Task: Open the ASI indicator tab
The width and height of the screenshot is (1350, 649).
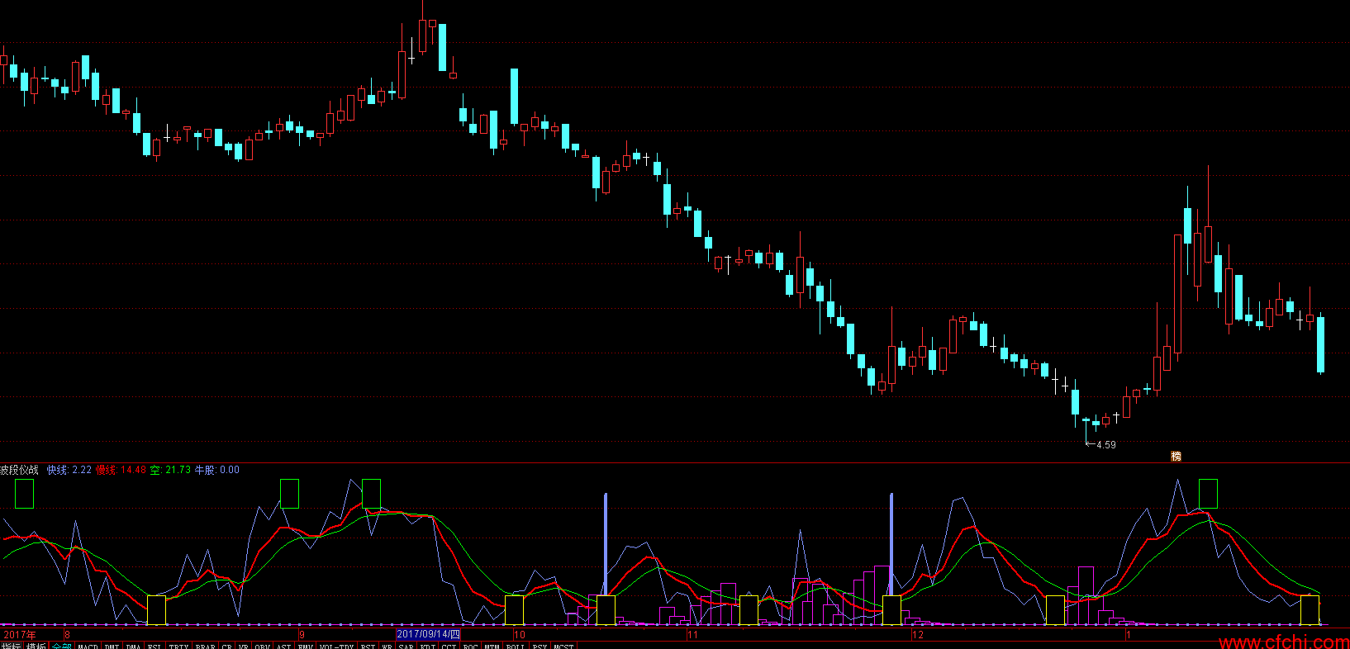Action: point(283,647)
